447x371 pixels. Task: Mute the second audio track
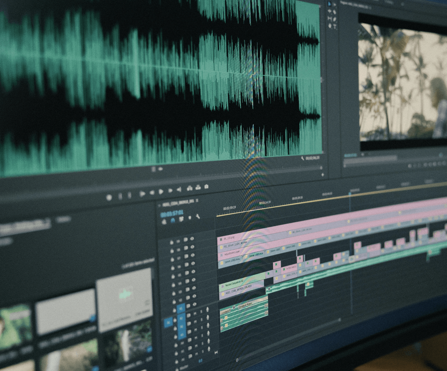[196, 321]
